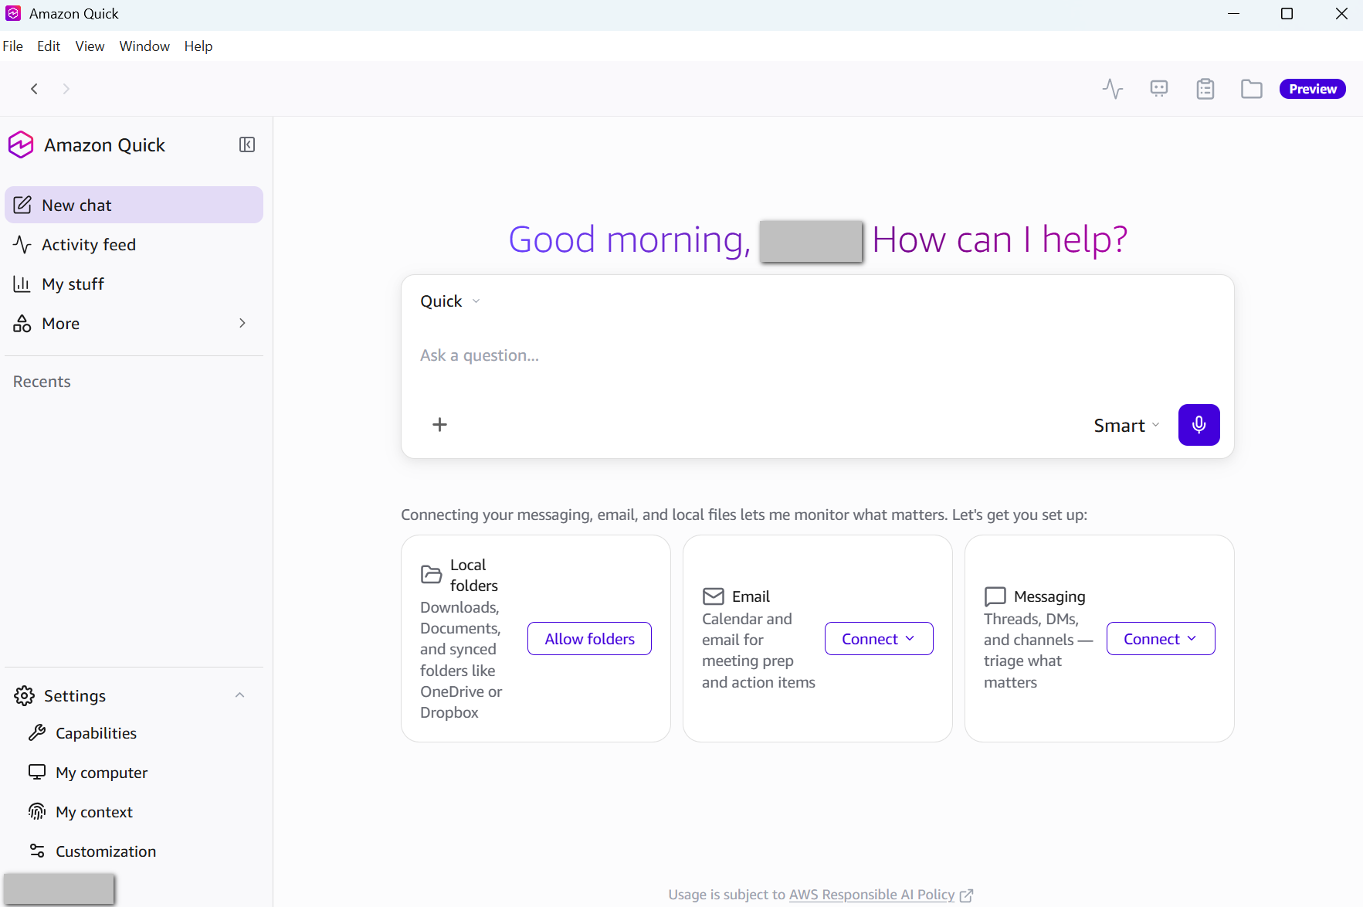1363x907 pixels.
Task: Click the My stuff chart icon
Action: tap(22, 284)
